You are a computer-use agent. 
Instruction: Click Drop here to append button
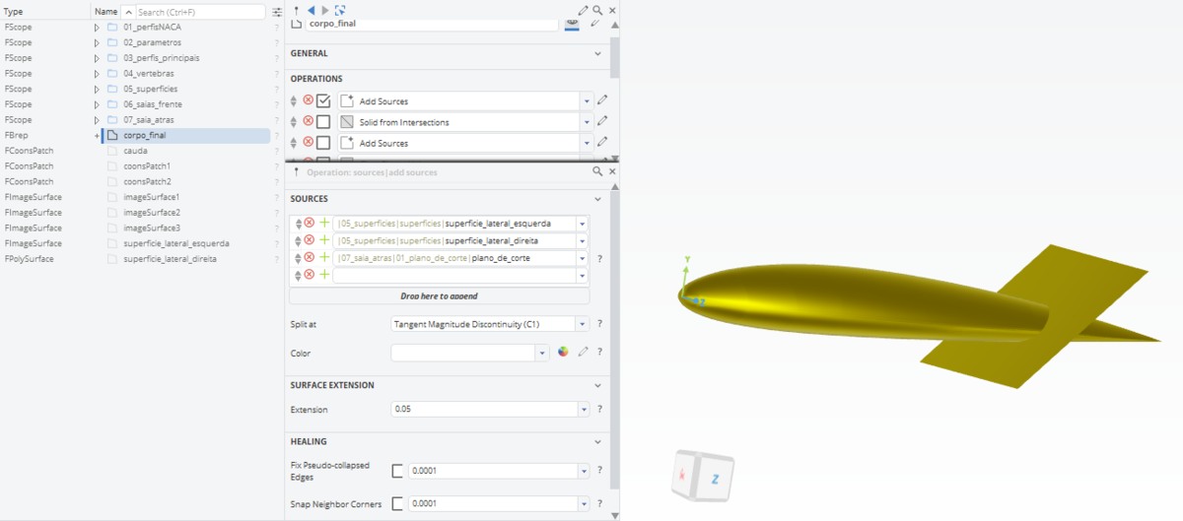tap(439, 295)
